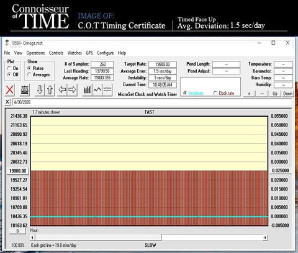Click the scrollbar right arrow

click(x=266, y=237)
